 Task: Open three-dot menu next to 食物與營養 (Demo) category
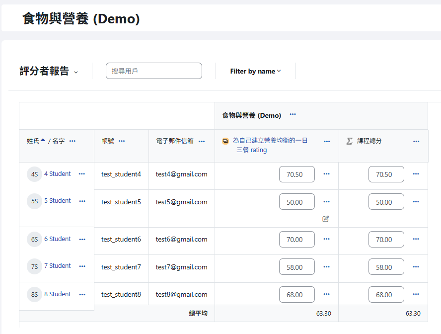pos(293,115)
